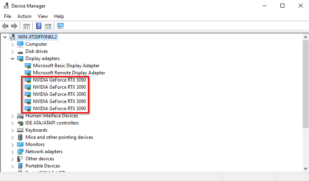Screen dimensions: 309x181
Task: Minimize the Device Manager window
Action: (264, 6)
